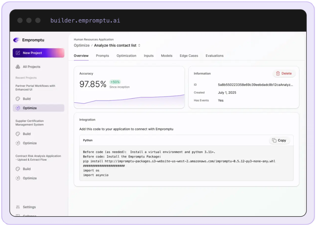Select Optimize for Partner Portal Workflows
Viewport: 316px width, 226px height.
[x=39, y=108]
